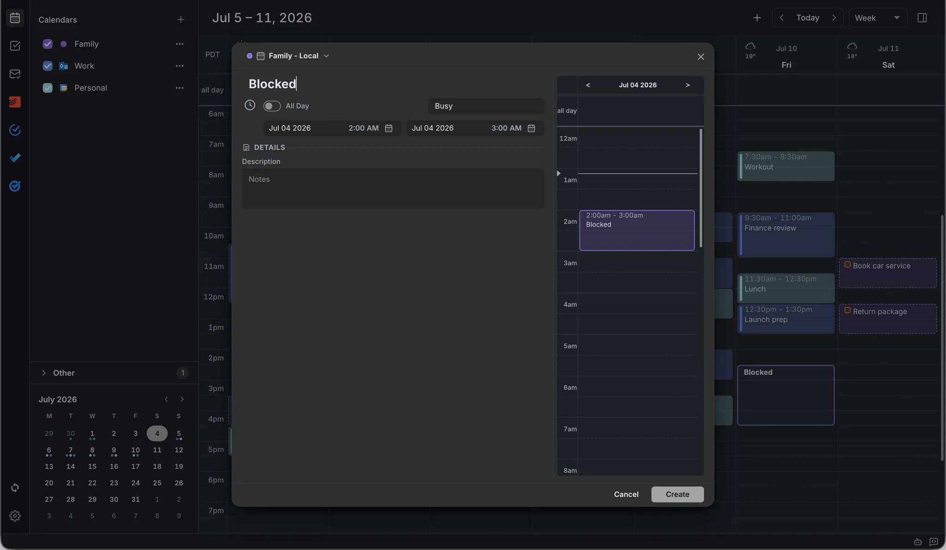
Task: Expand the Other section
Action: coord(44,373)
